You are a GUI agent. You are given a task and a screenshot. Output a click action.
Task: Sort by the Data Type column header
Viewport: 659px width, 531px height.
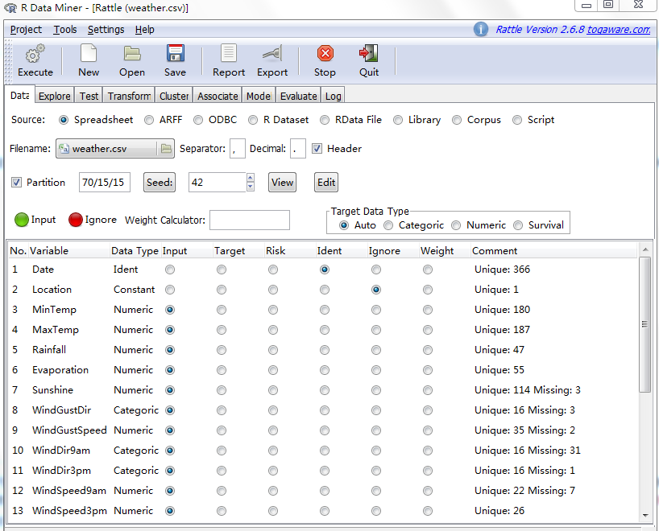(x=135, y=250)
